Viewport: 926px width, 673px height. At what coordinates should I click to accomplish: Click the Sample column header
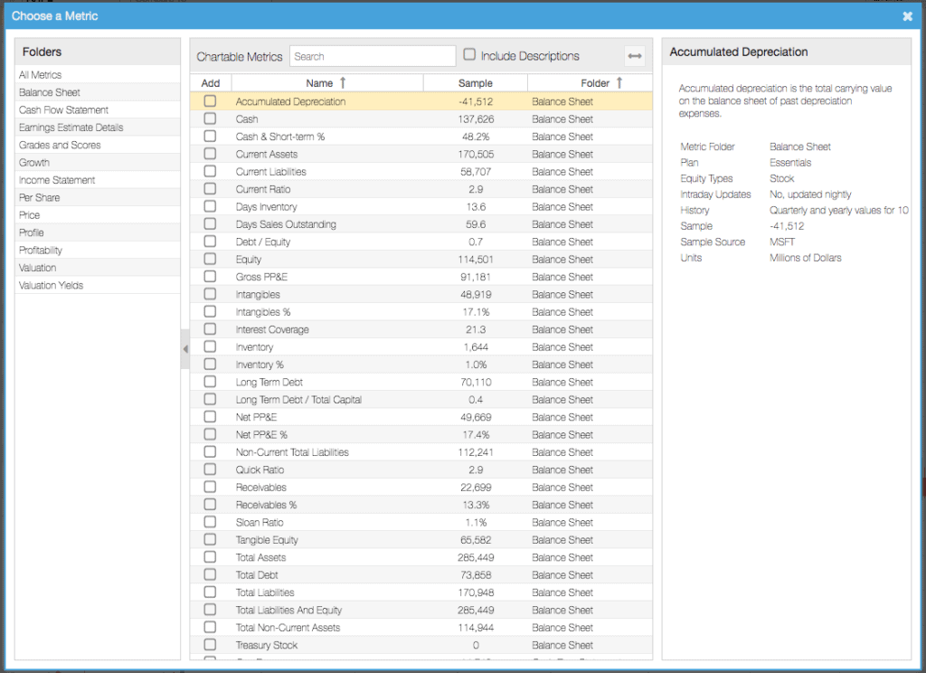[476, 83]
